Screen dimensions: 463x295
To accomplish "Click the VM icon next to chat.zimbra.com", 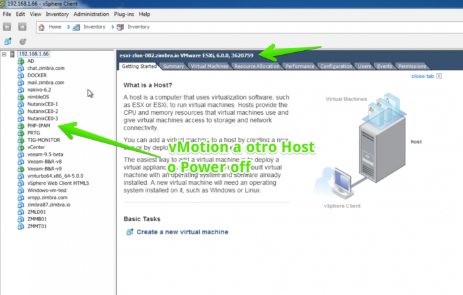I will pyautogui.click(x=21, y=68).
